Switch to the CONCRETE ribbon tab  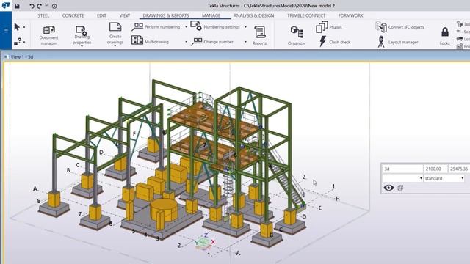pos(73,15)
